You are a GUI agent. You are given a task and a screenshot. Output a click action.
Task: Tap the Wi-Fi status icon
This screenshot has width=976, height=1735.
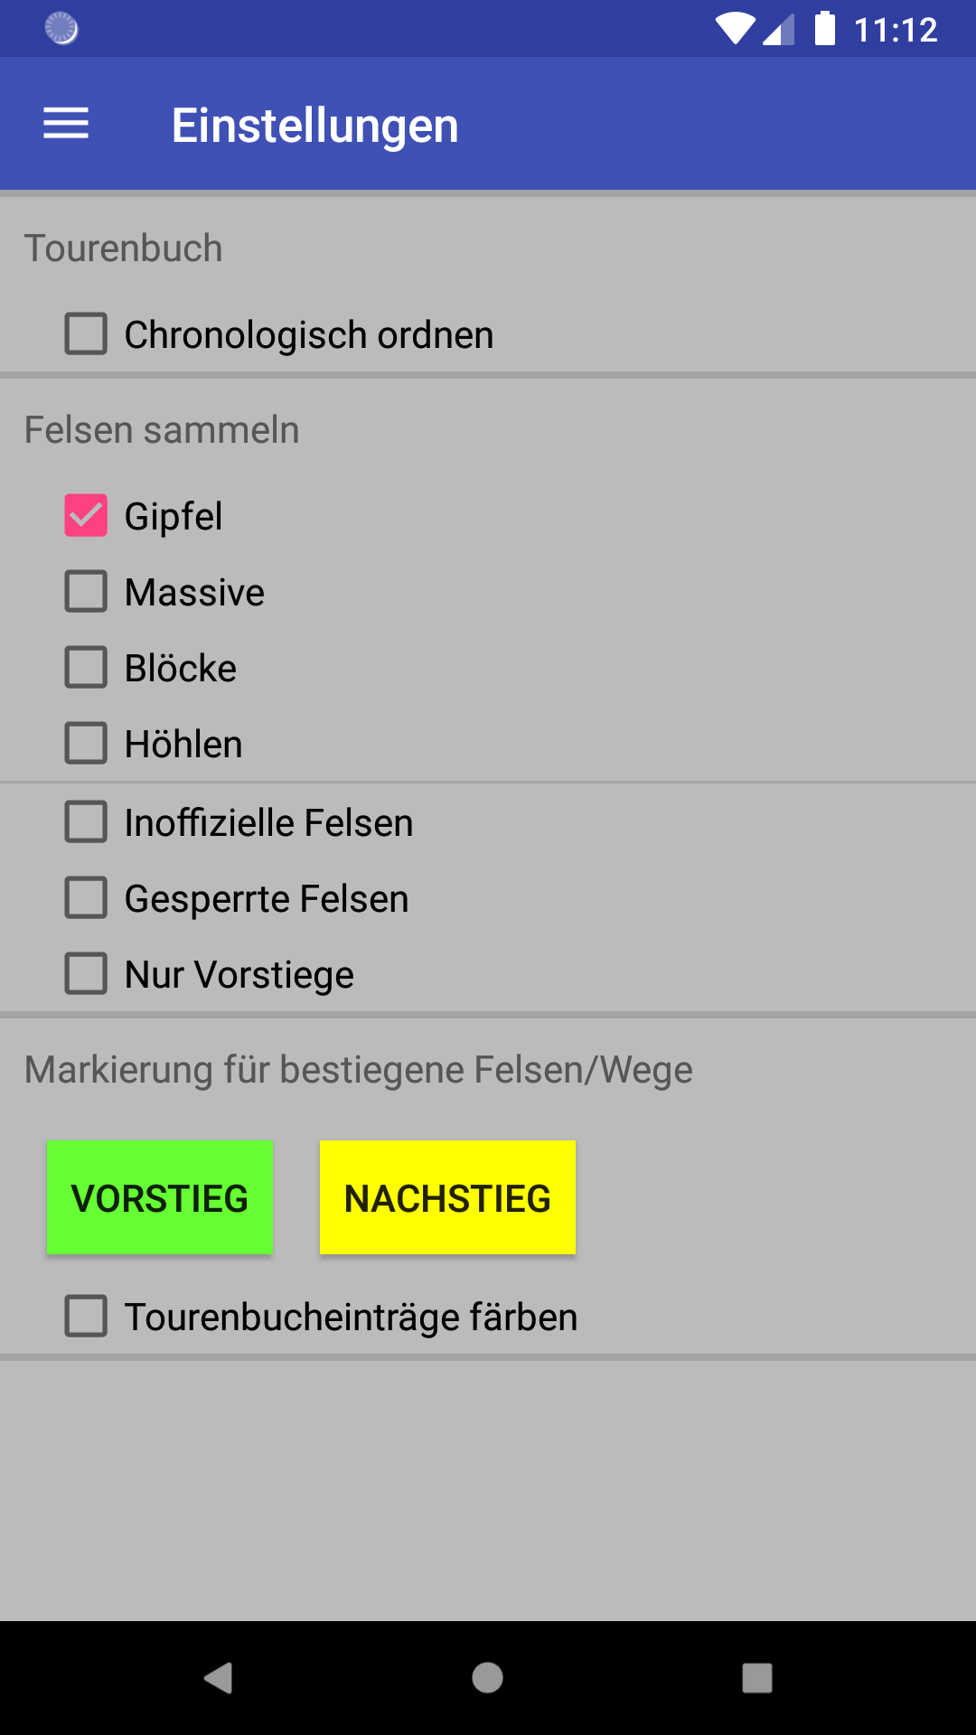(735, 29)
